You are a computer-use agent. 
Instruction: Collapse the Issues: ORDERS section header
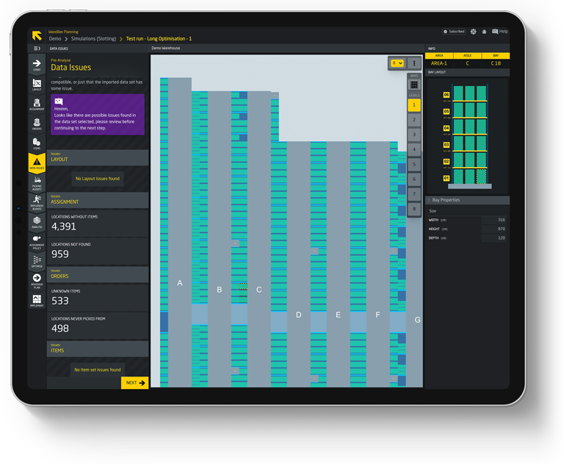pos(98,274)
